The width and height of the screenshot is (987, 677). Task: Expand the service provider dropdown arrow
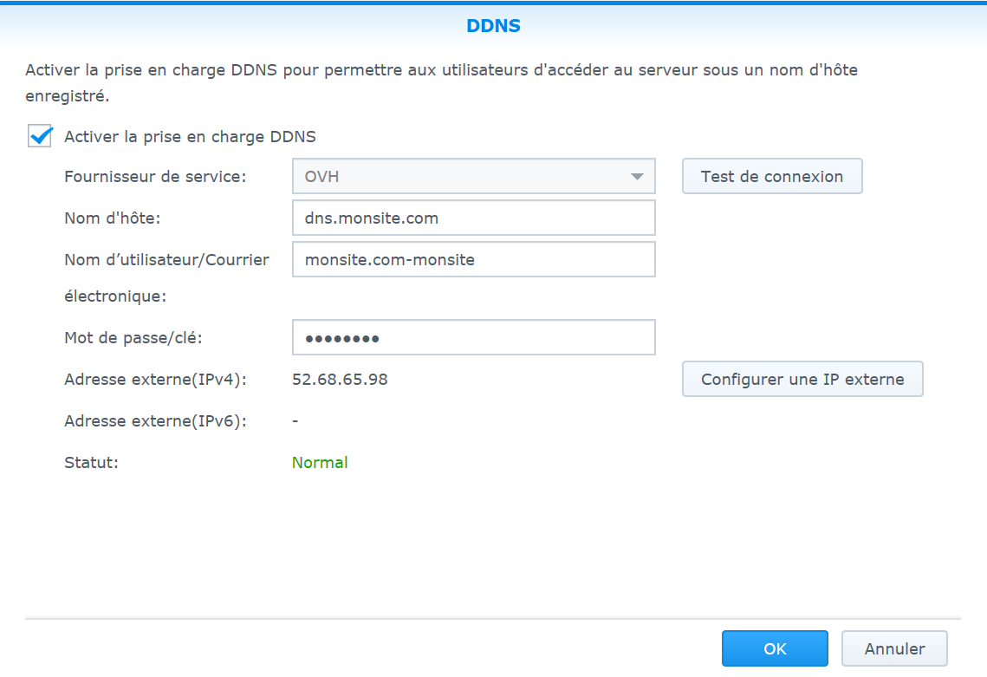point(637,176)
